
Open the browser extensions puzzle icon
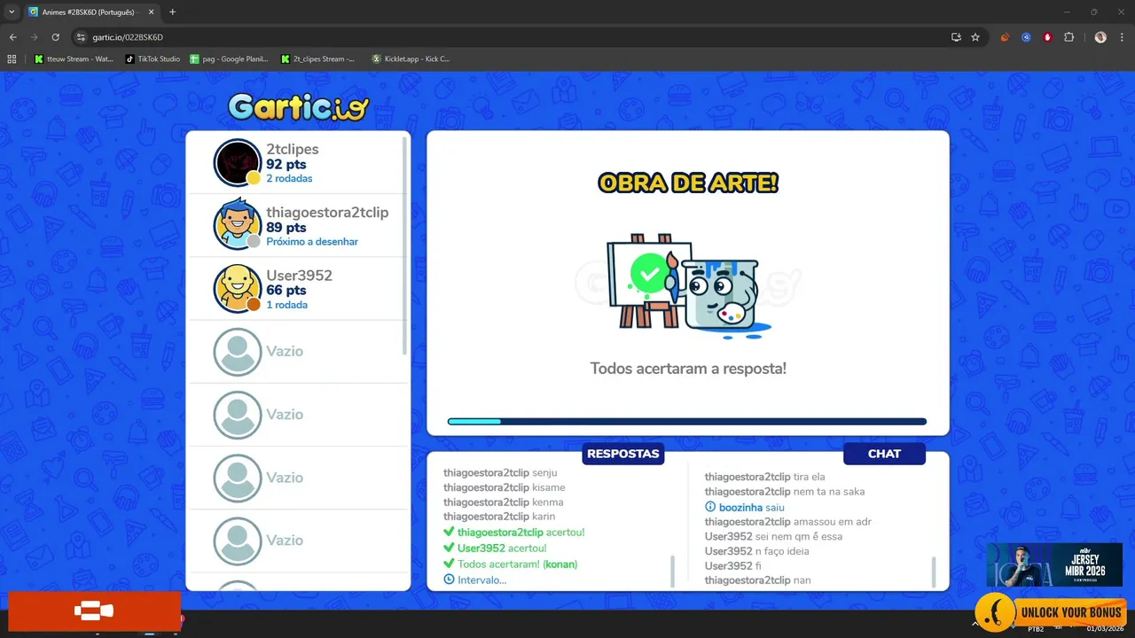(1068, 37)
